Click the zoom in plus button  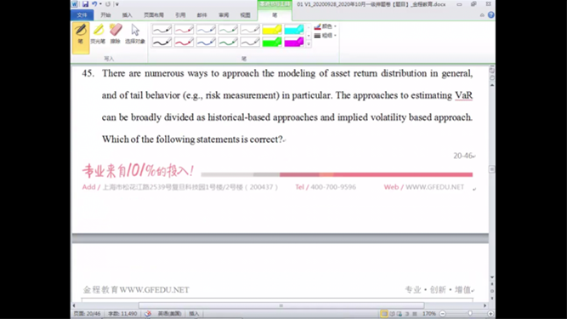pyautogui.click(x=490, y=314)
